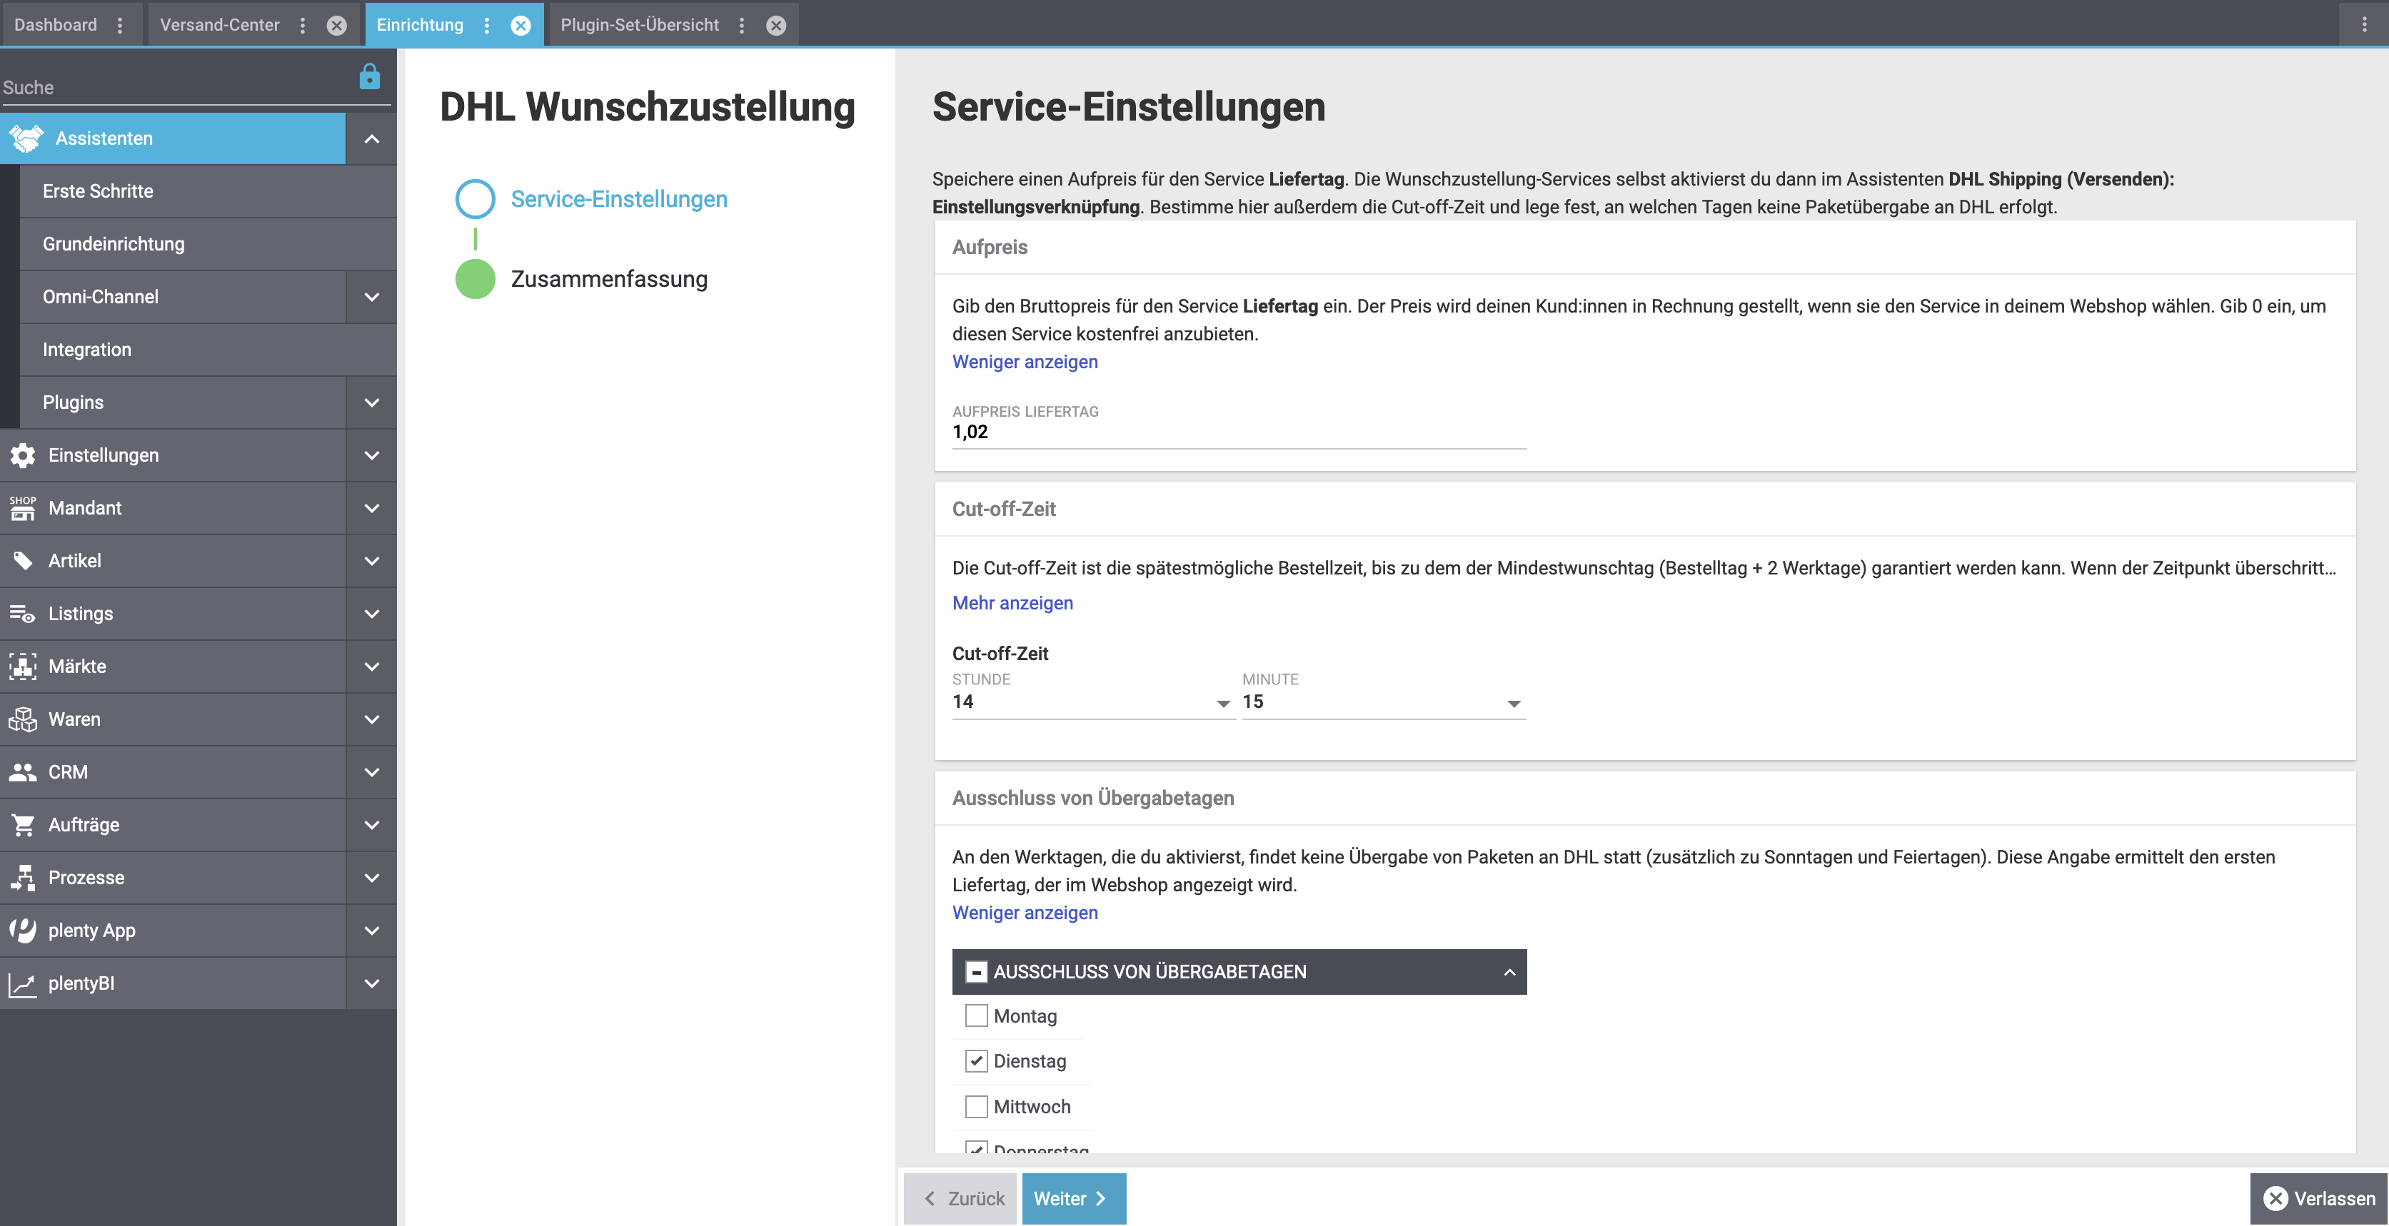Click Weniger anzeigen under Aufpreis

tap(1025, 363)
